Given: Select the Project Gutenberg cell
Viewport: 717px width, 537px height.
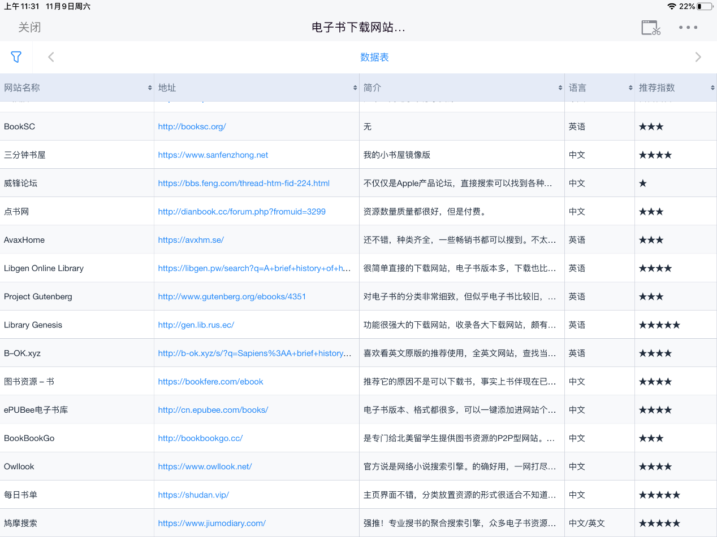Looking at the screenshot, I should coord(77,296).
